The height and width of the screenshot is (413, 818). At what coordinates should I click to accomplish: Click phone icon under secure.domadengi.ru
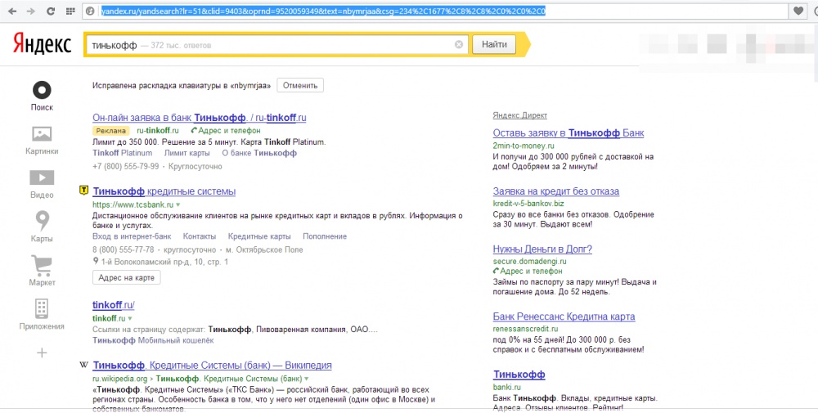pyautogui.click(x=497, y=272)
